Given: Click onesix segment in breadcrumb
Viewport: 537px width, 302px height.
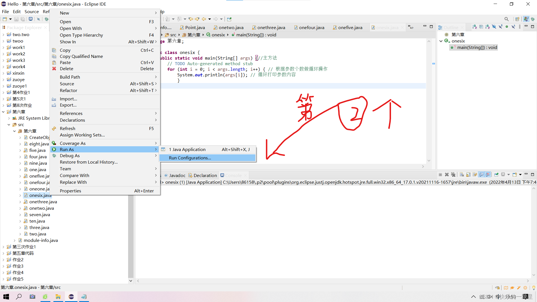Looking at the screenshot, I should pyautogui.click(x=216, y=35).
